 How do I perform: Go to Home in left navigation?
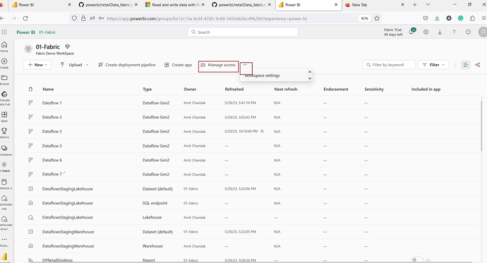tap(4, 47)
